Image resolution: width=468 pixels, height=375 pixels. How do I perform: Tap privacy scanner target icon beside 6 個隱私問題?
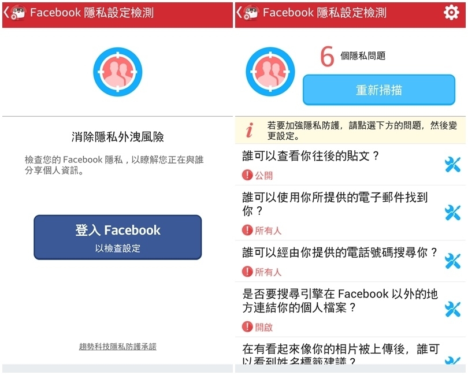(270, 72)
